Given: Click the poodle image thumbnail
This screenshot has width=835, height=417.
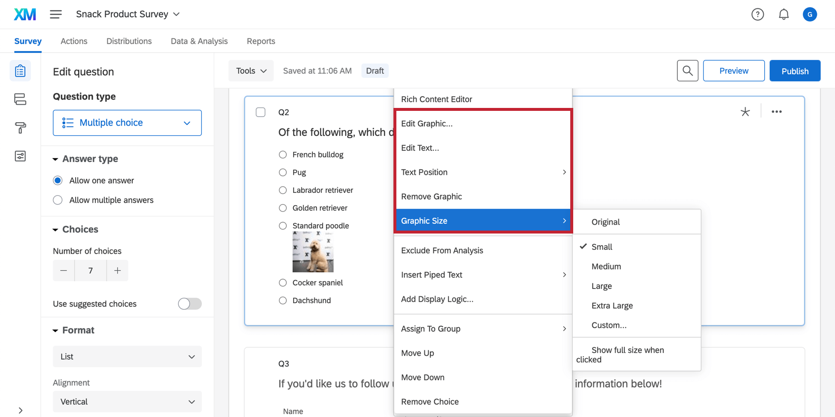Looking at the screenshot, I should click(x=313, y=252).
